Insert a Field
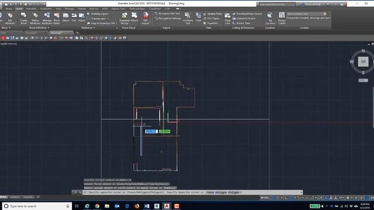The height and width of the screenshot is (210, 374). coord(199,17)
